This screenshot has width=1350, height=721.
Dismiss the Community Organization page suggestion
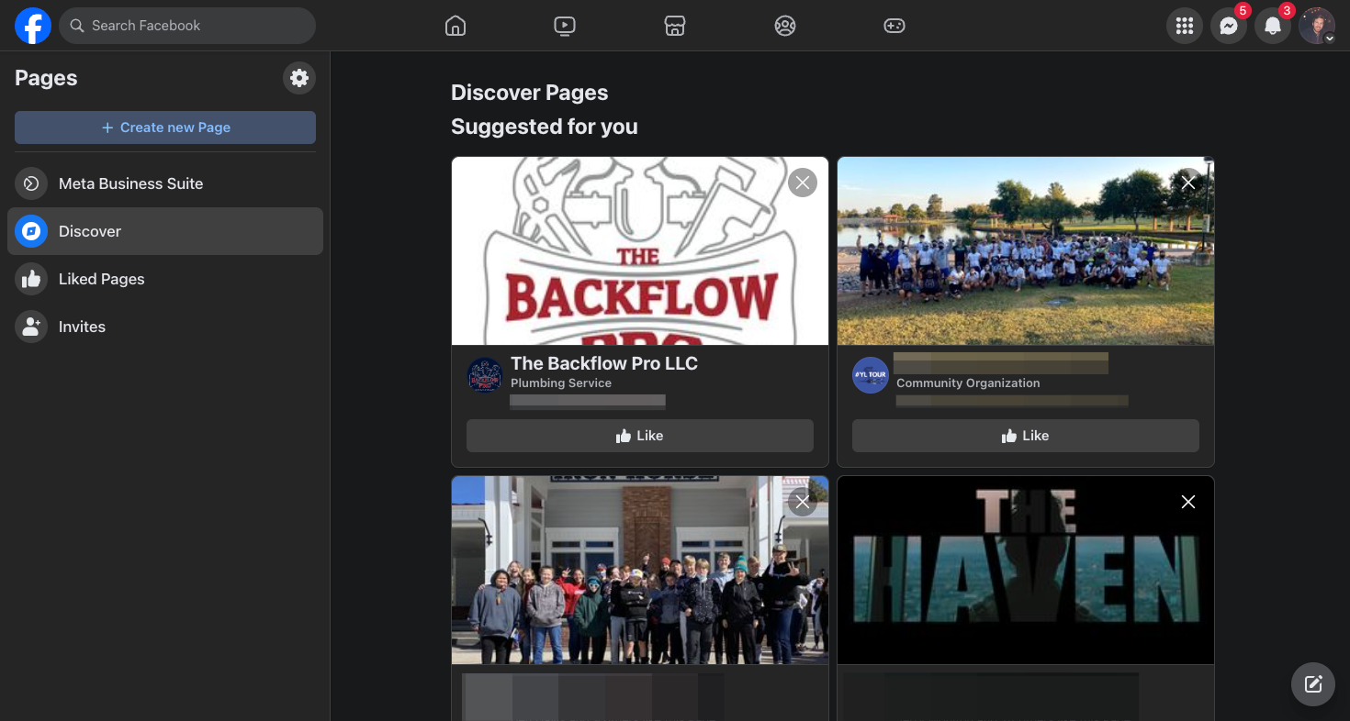tap(1188, 183)
